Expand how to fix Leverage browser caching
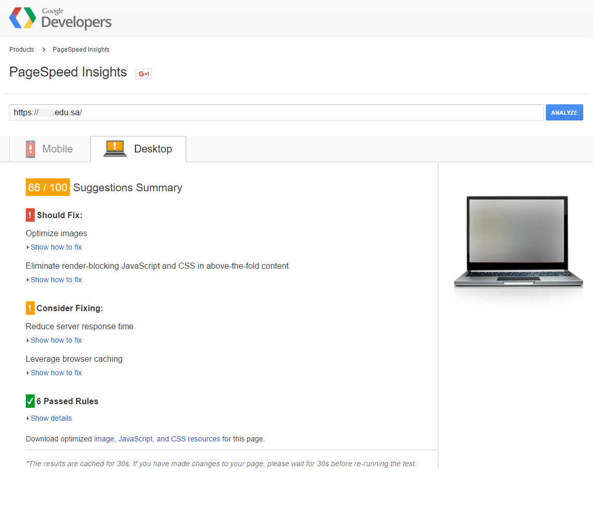Image resolution: width=593 pixels, height=506 pixels. tap(56, 373)
